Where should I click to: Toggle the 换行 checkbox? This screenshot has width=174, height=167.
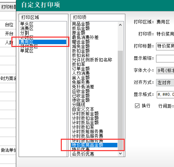(x=137, y=106)
